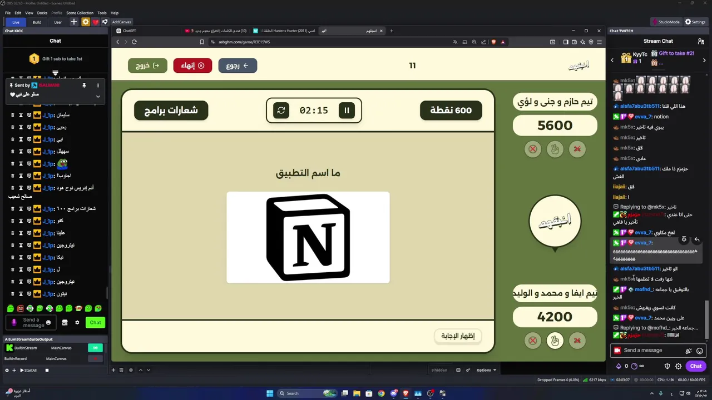Click the translate page icon
The image size is (712, 400).
455,42
